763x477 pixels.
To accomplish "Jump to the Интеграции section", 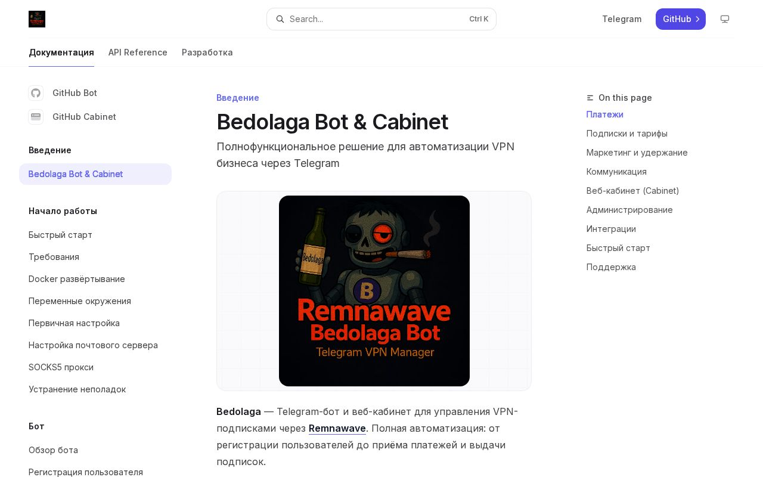I will 611,229.
